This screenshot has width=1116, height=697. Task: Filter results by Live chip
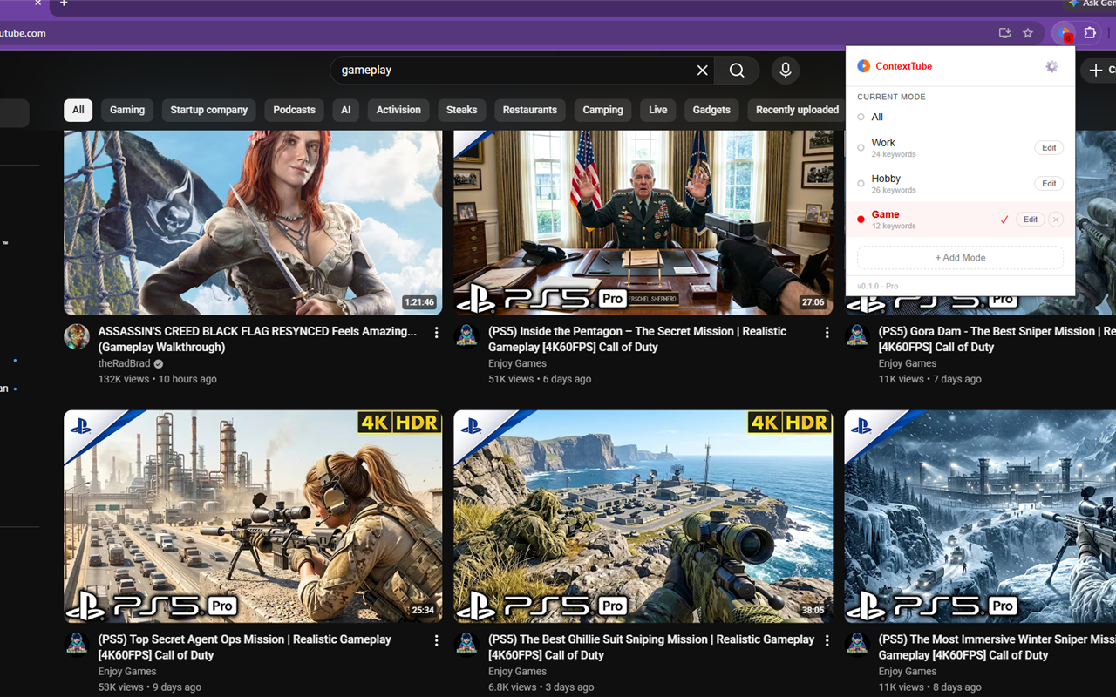(658, 110)
